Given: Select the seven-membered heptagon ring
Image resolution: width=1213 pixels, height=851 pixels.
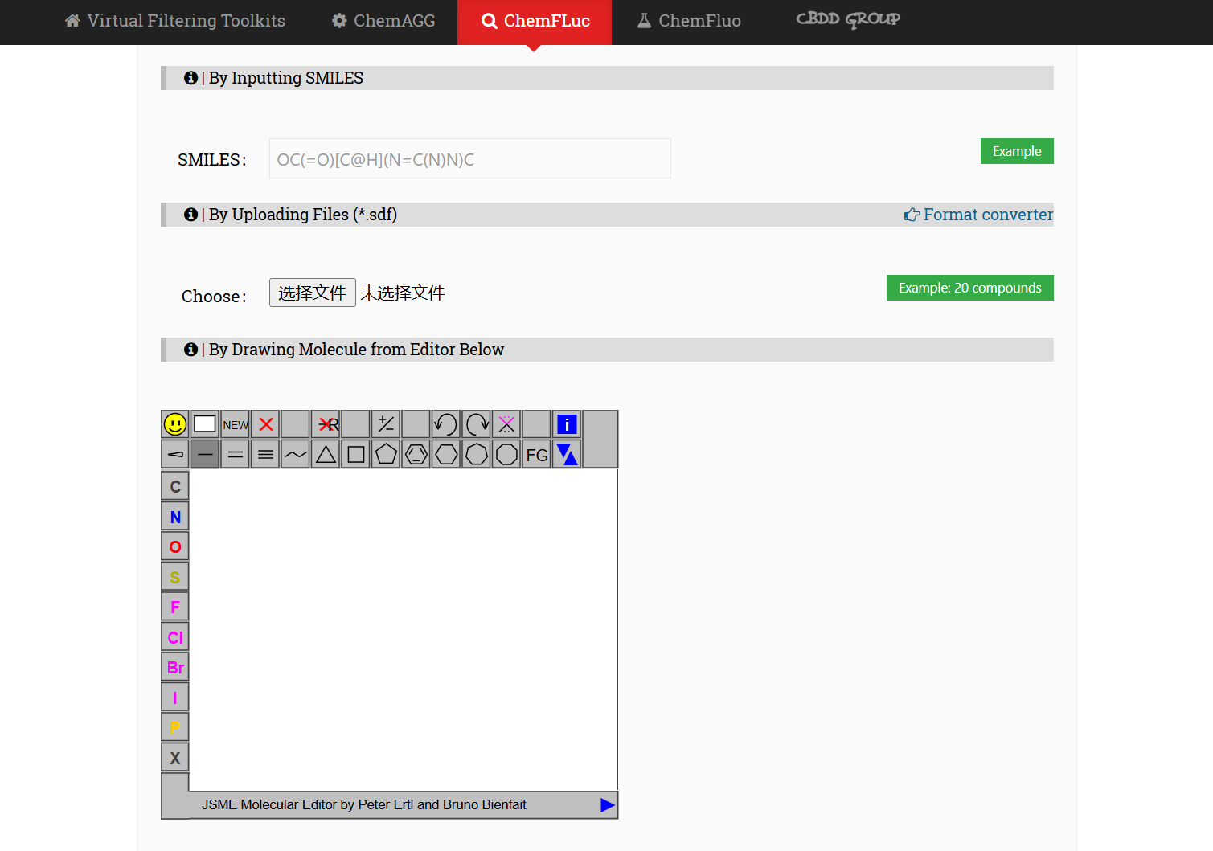Looking at the screenshot, I should (477, 455).
